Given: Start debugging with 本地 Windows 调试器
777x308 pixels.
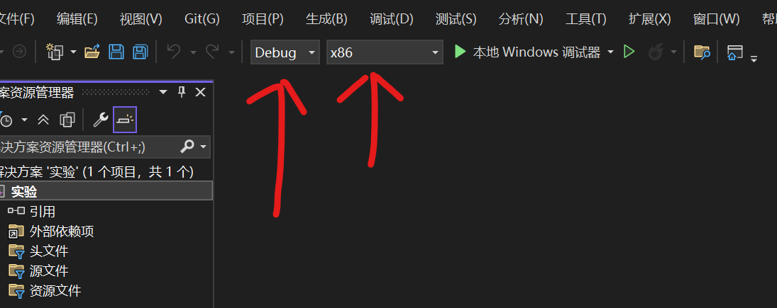Looking at the screenshot, I should tap(527, 52).
